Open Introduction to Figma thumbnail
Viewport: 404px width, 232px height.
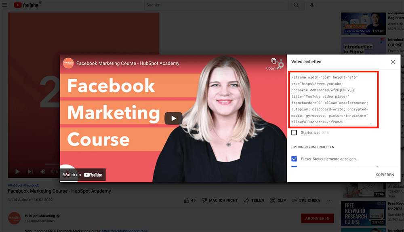point(363,46)
